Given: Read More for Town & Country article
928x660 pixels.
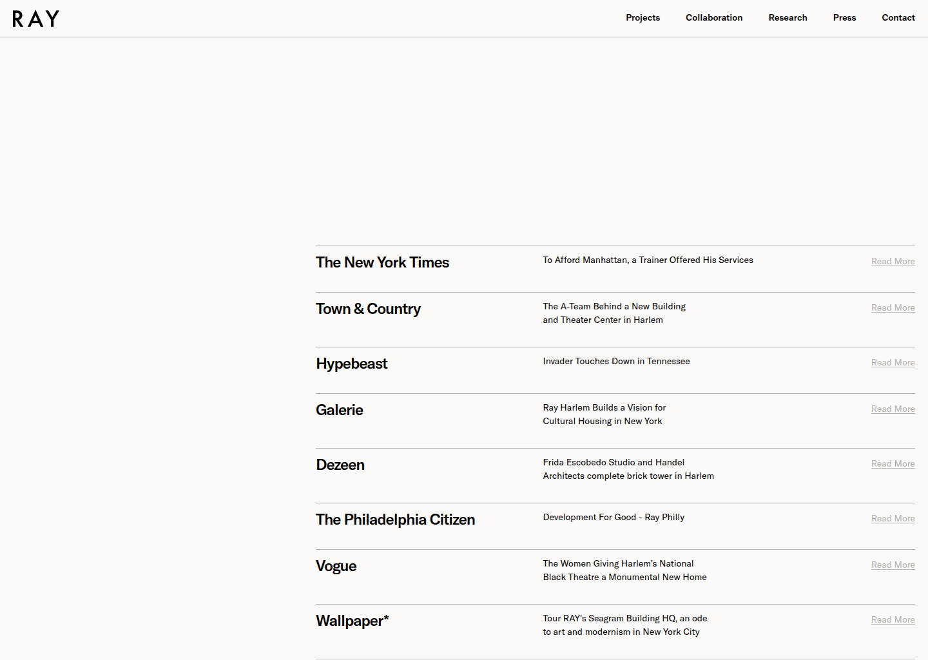Looking at the screenshot, I should [x=893, y=308].
